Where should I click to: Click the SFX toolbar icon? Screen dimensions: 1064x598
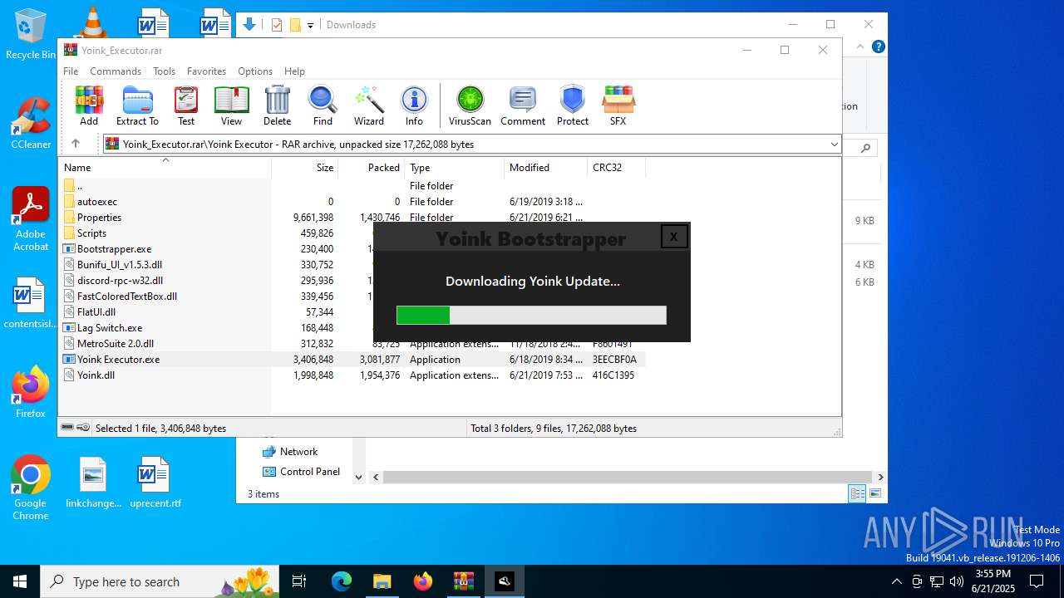coord(618,105)
